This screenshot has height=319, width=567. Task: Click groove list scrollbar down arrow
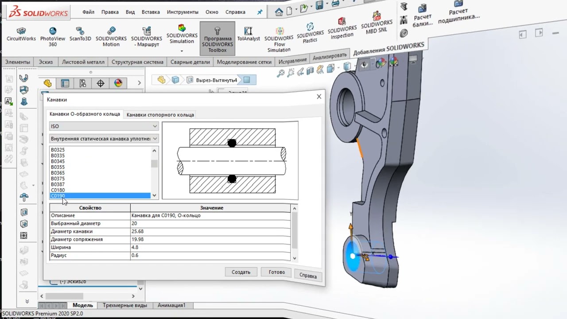[x=154, y=195]
